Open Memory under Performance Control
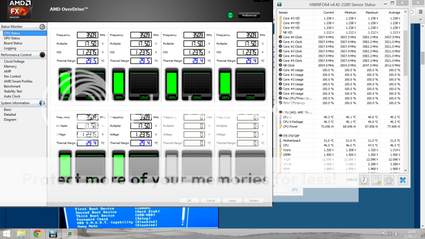The image size is (425, 239). [x=10, y=66]
